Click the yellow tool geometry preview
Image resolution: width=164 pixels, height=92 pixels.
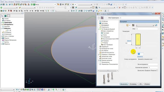tap(138, 39)
